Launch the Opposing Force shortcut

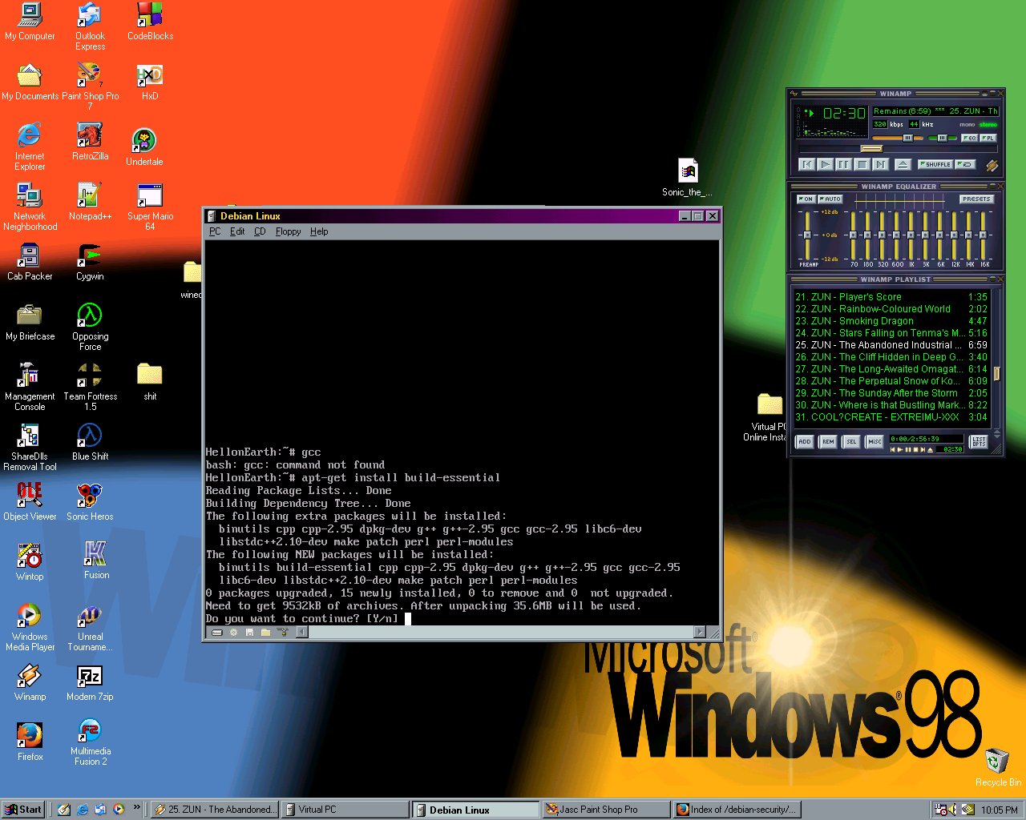click(90, 327)
